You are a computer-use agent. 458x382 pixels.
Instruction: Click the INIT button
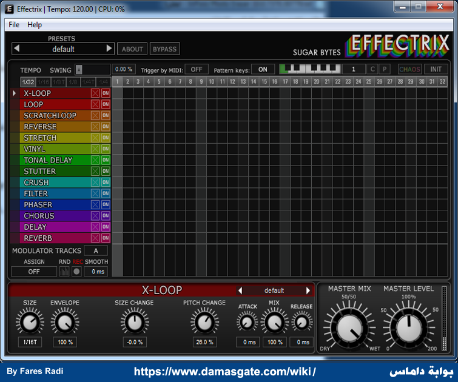pyautogui.click(x=436, y=69)
